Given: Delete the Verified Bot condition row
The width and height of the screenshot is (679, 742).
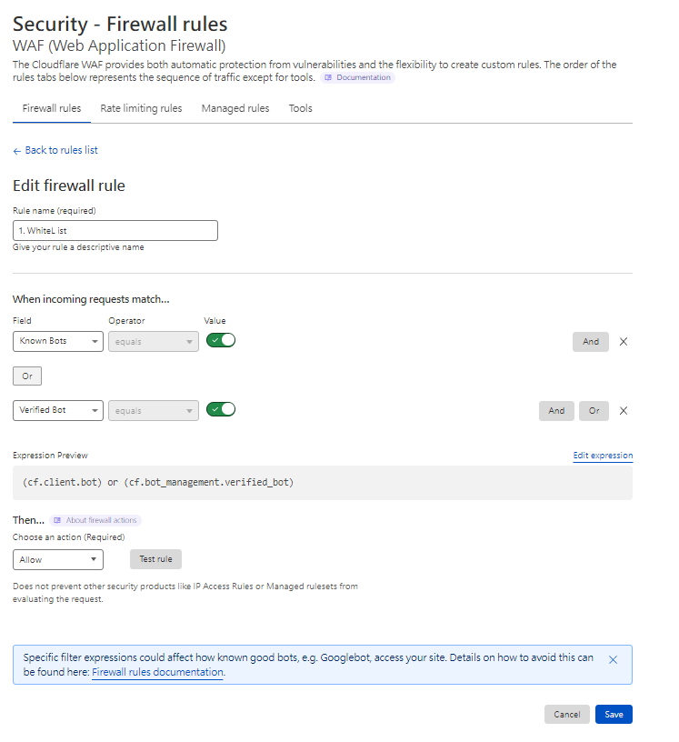Looking at the screenshot, I should (x=624, y=411).
